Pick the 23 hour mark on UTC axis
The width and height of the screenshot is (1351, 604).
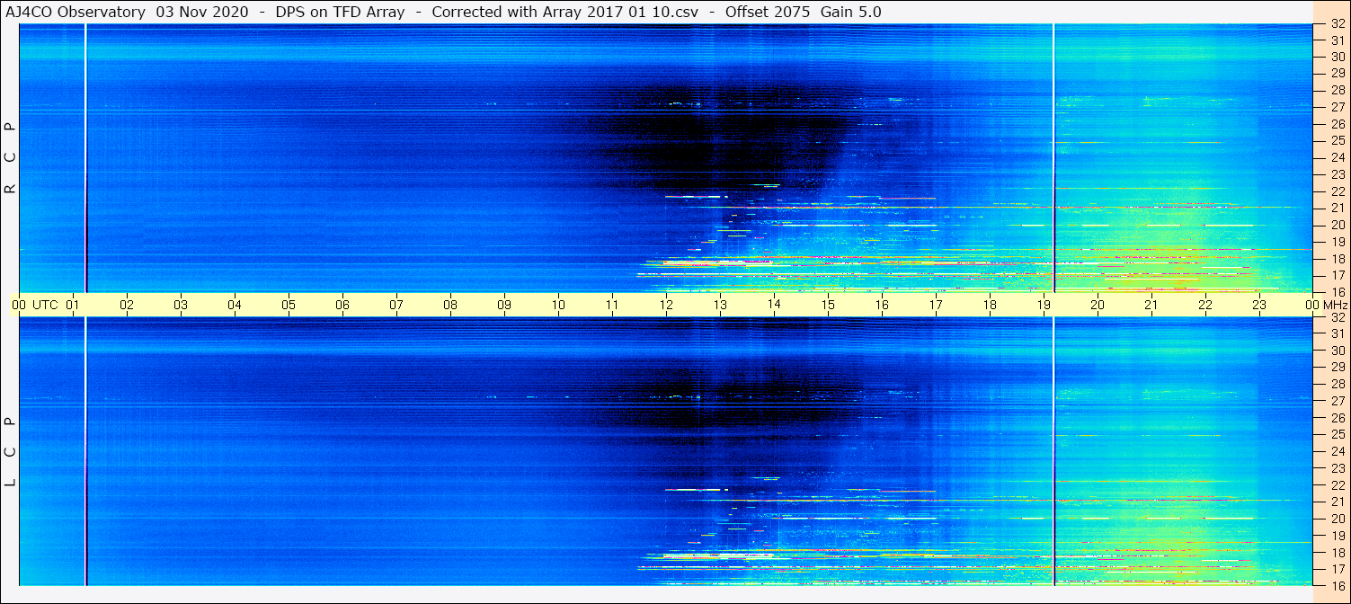(1259, 305)
